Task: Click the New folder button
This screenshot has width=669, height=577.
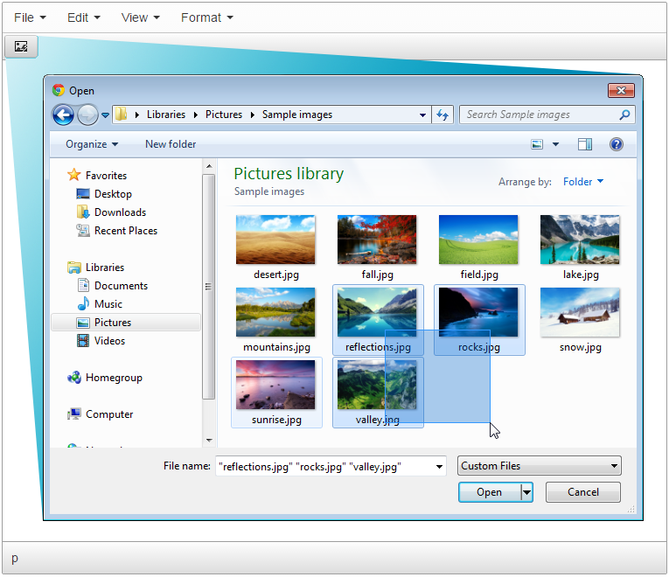Action: 171,144
